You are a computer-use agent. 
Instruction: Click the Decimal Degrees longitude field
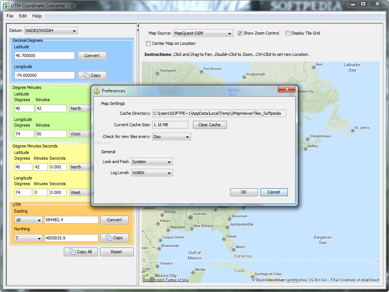point(44,75)
